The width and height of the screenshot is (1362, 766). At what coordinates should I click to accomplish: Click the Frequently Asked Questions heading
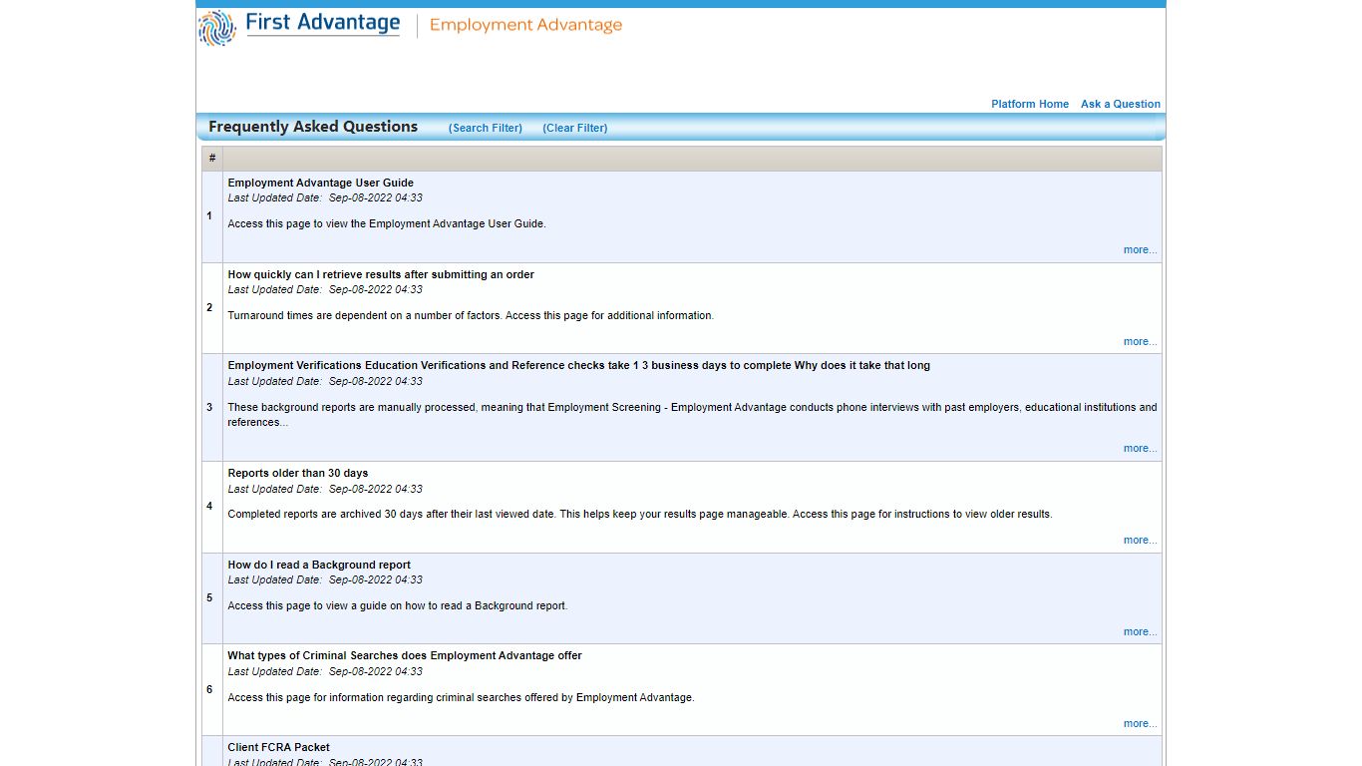tap(313, 127)
